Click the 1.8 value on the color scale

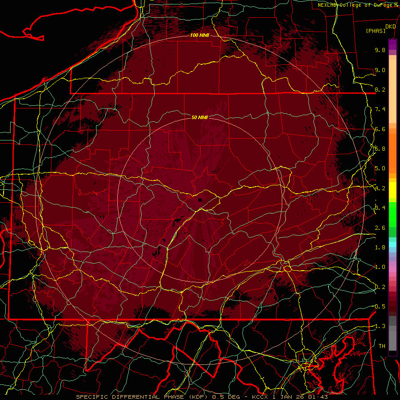click(x=380, y=248)
